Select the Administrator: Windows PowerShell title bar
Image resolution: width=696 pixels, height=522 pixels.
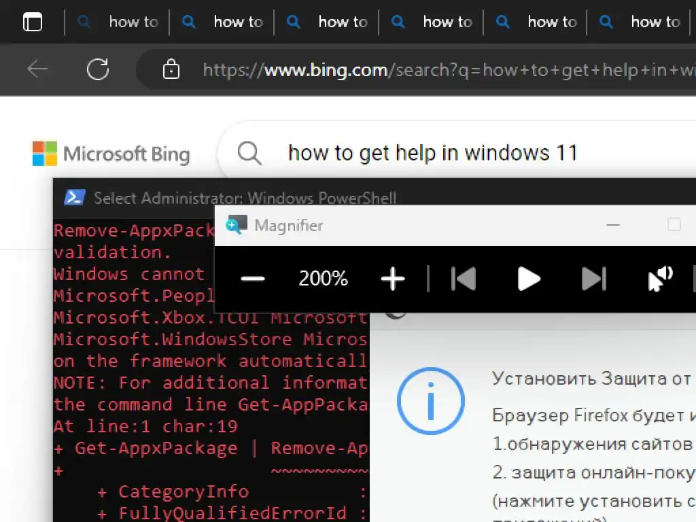(x=245, y=198)
